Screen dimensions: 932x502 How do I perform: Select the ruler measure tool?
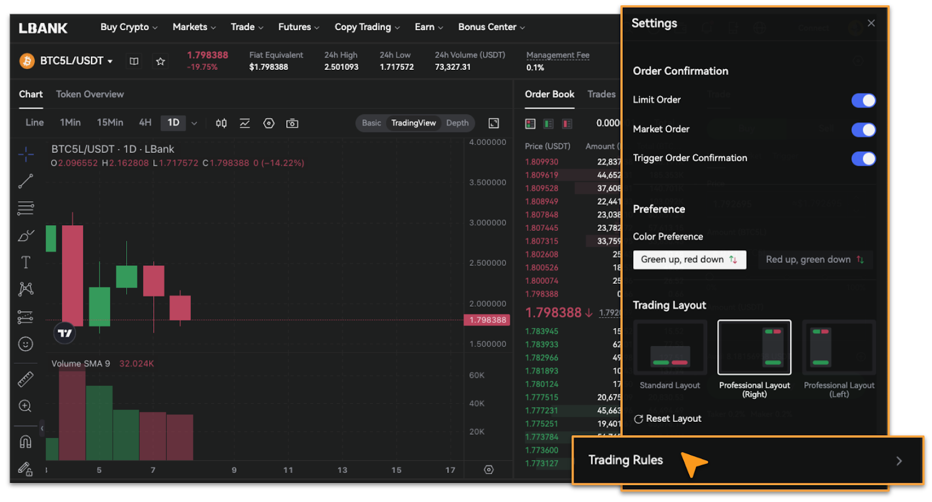[26, 379]
